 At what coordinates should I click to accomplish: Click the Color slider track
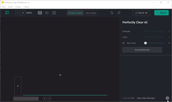[155, 37]
